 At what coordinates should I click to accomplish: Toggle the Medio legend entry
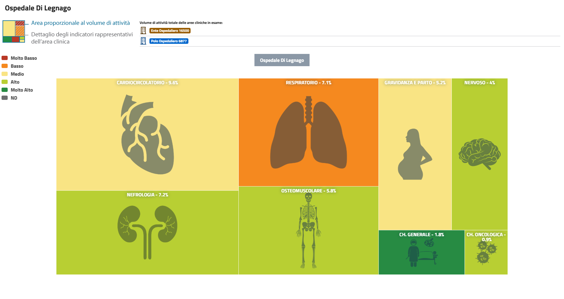click(17, 74)
